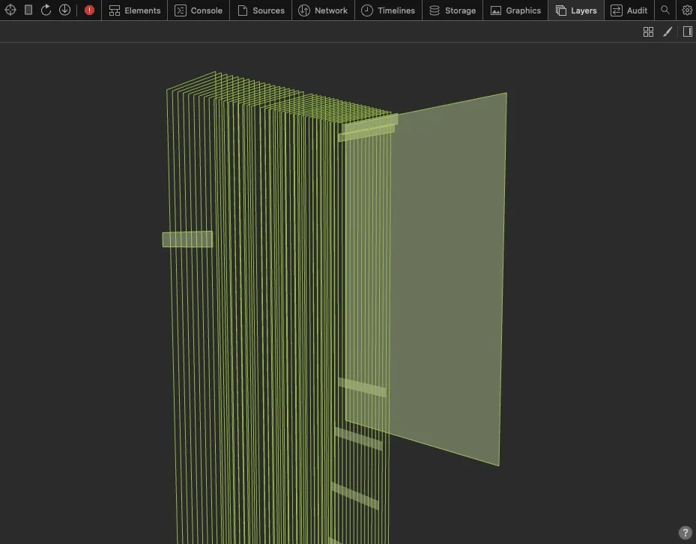The height and width of the screenshot is (544, 696).
Task: Reload the page with the refresh icon
Action: (46, 10)
